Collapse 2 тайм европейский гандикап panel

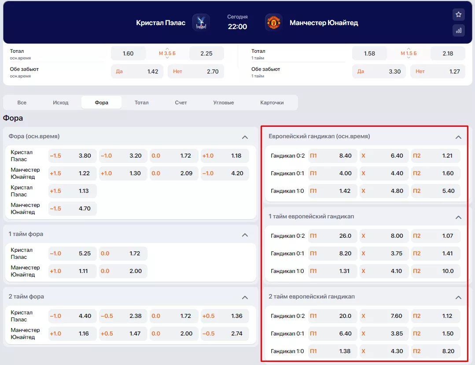tap(458, 297)
